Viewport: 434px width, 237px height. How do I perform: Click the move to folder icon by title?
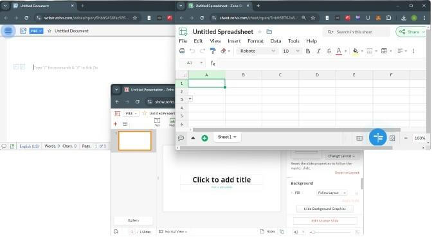[x=269, y=32]
